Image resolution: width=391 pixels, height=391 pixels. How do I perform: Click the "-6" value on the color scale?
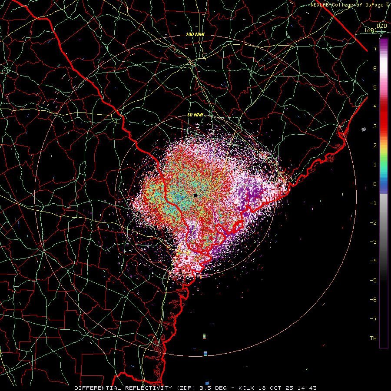coord(373,299)
